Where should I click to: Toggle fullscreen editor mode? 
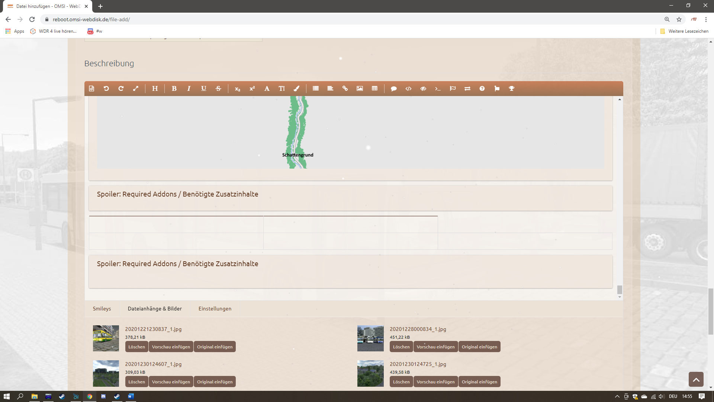click(x=136, y=89)
